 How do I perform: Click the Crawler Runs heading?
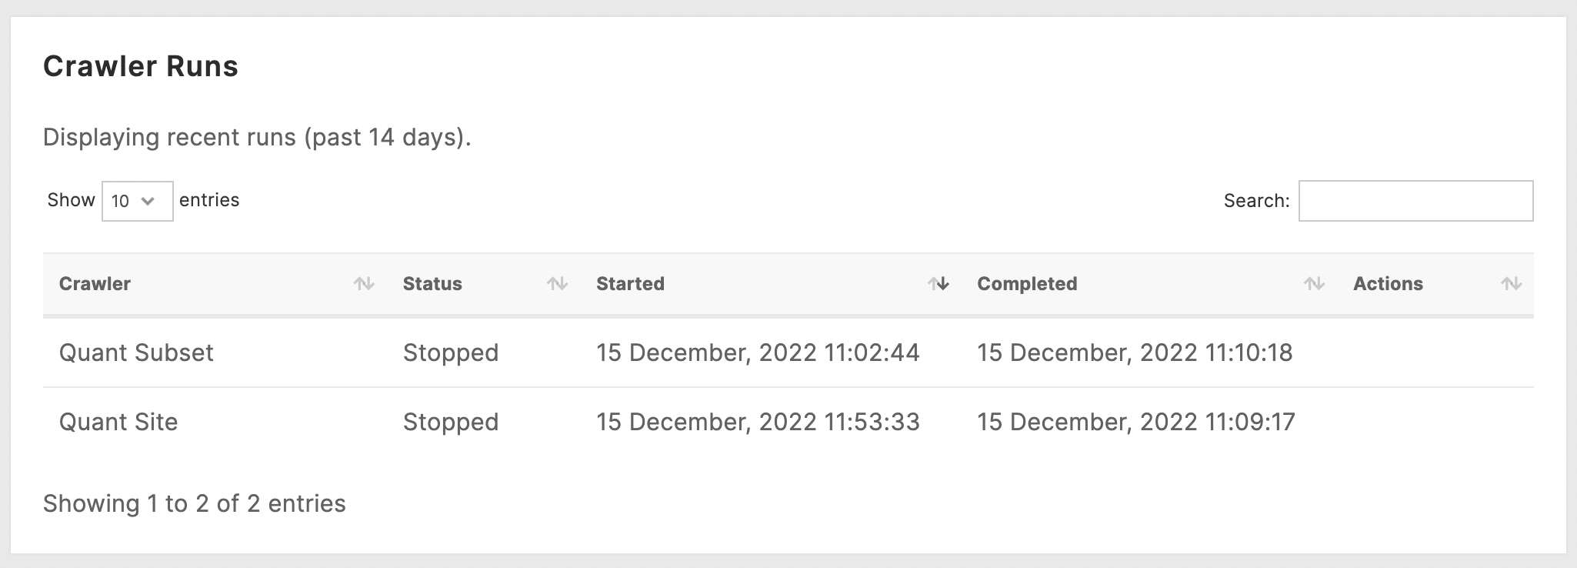[x=141, y=66]
